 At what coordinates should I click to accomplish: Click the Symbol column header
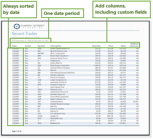point(41,46)
